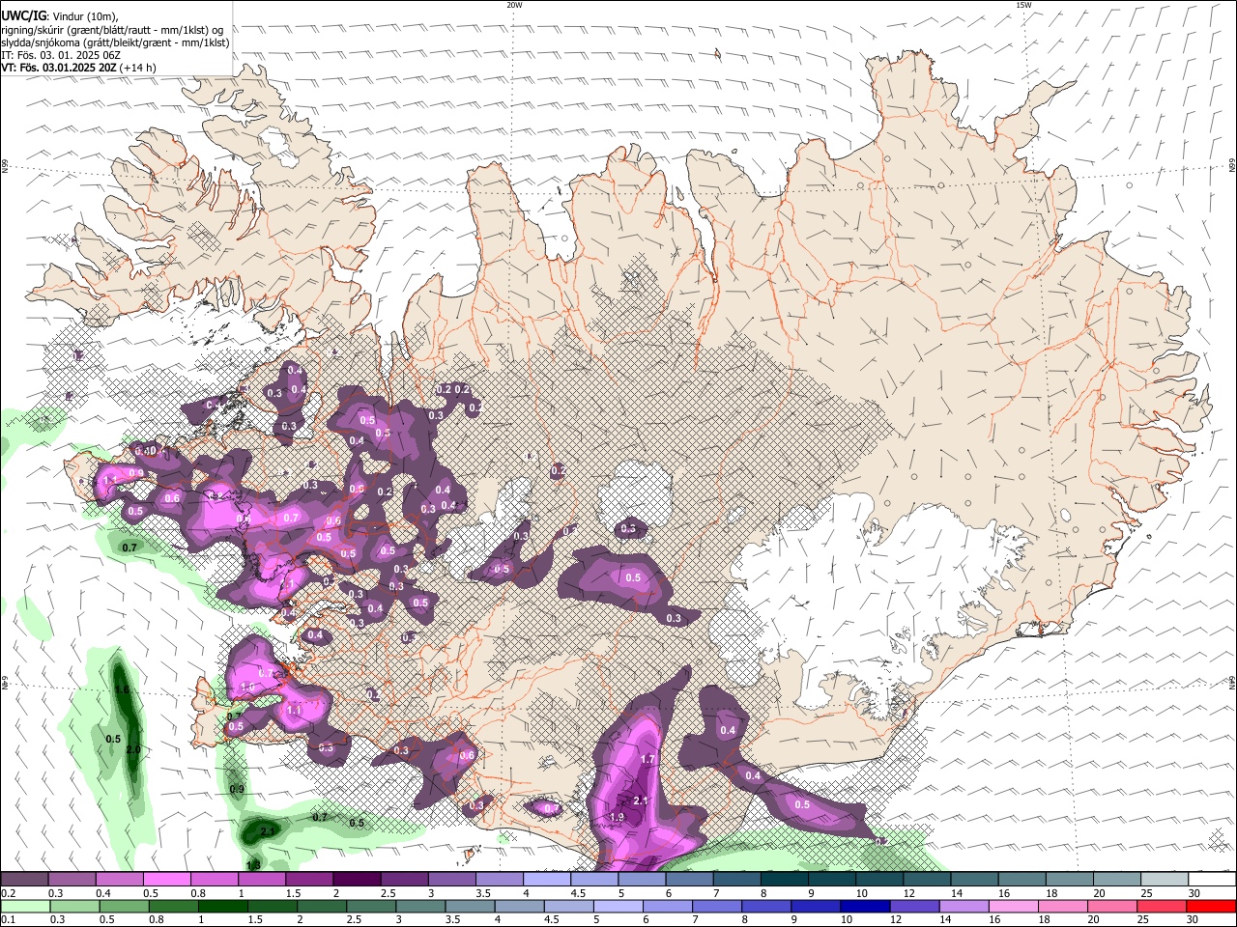Click the 15W longitude label

1022,5
